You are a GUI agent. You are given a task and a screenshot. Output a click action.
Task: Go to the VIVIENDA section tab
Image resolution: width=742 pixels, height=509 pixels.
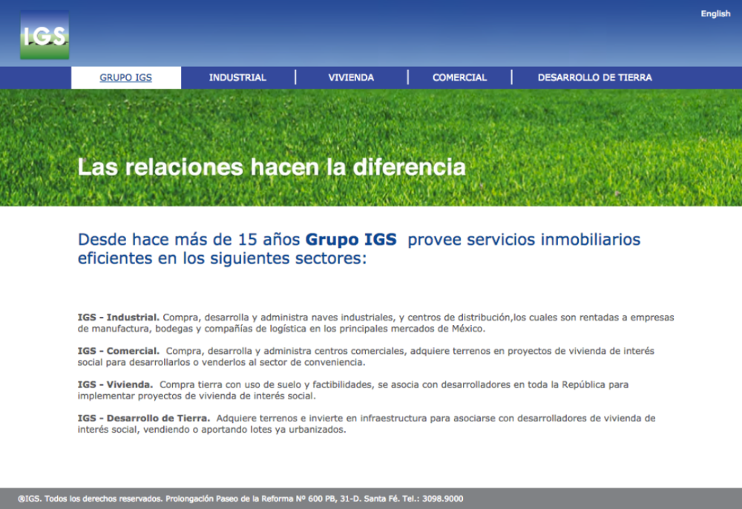point(351,78)
